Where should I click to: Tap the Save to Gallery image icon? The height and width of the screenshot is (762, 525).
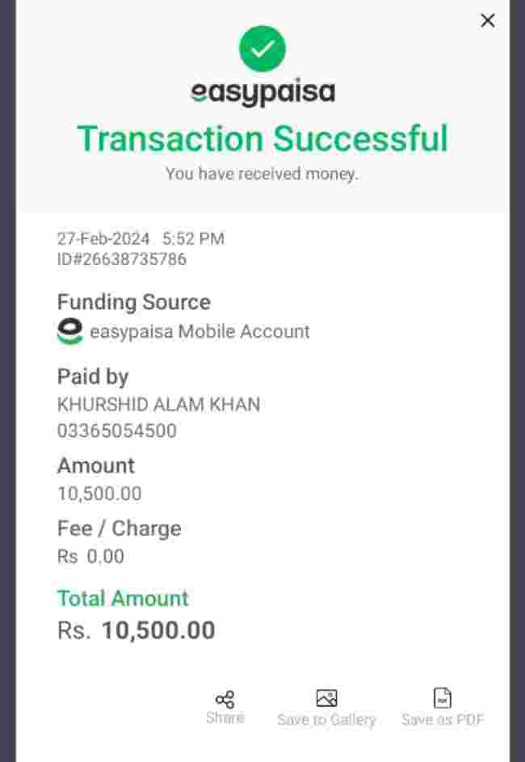tap(326, 699)
